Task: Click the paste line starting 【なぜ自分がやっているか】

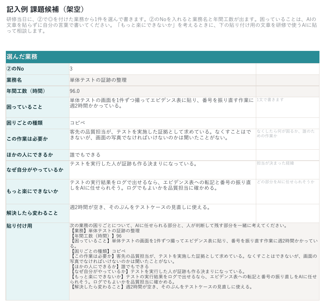Action: (x=158, y=271)
